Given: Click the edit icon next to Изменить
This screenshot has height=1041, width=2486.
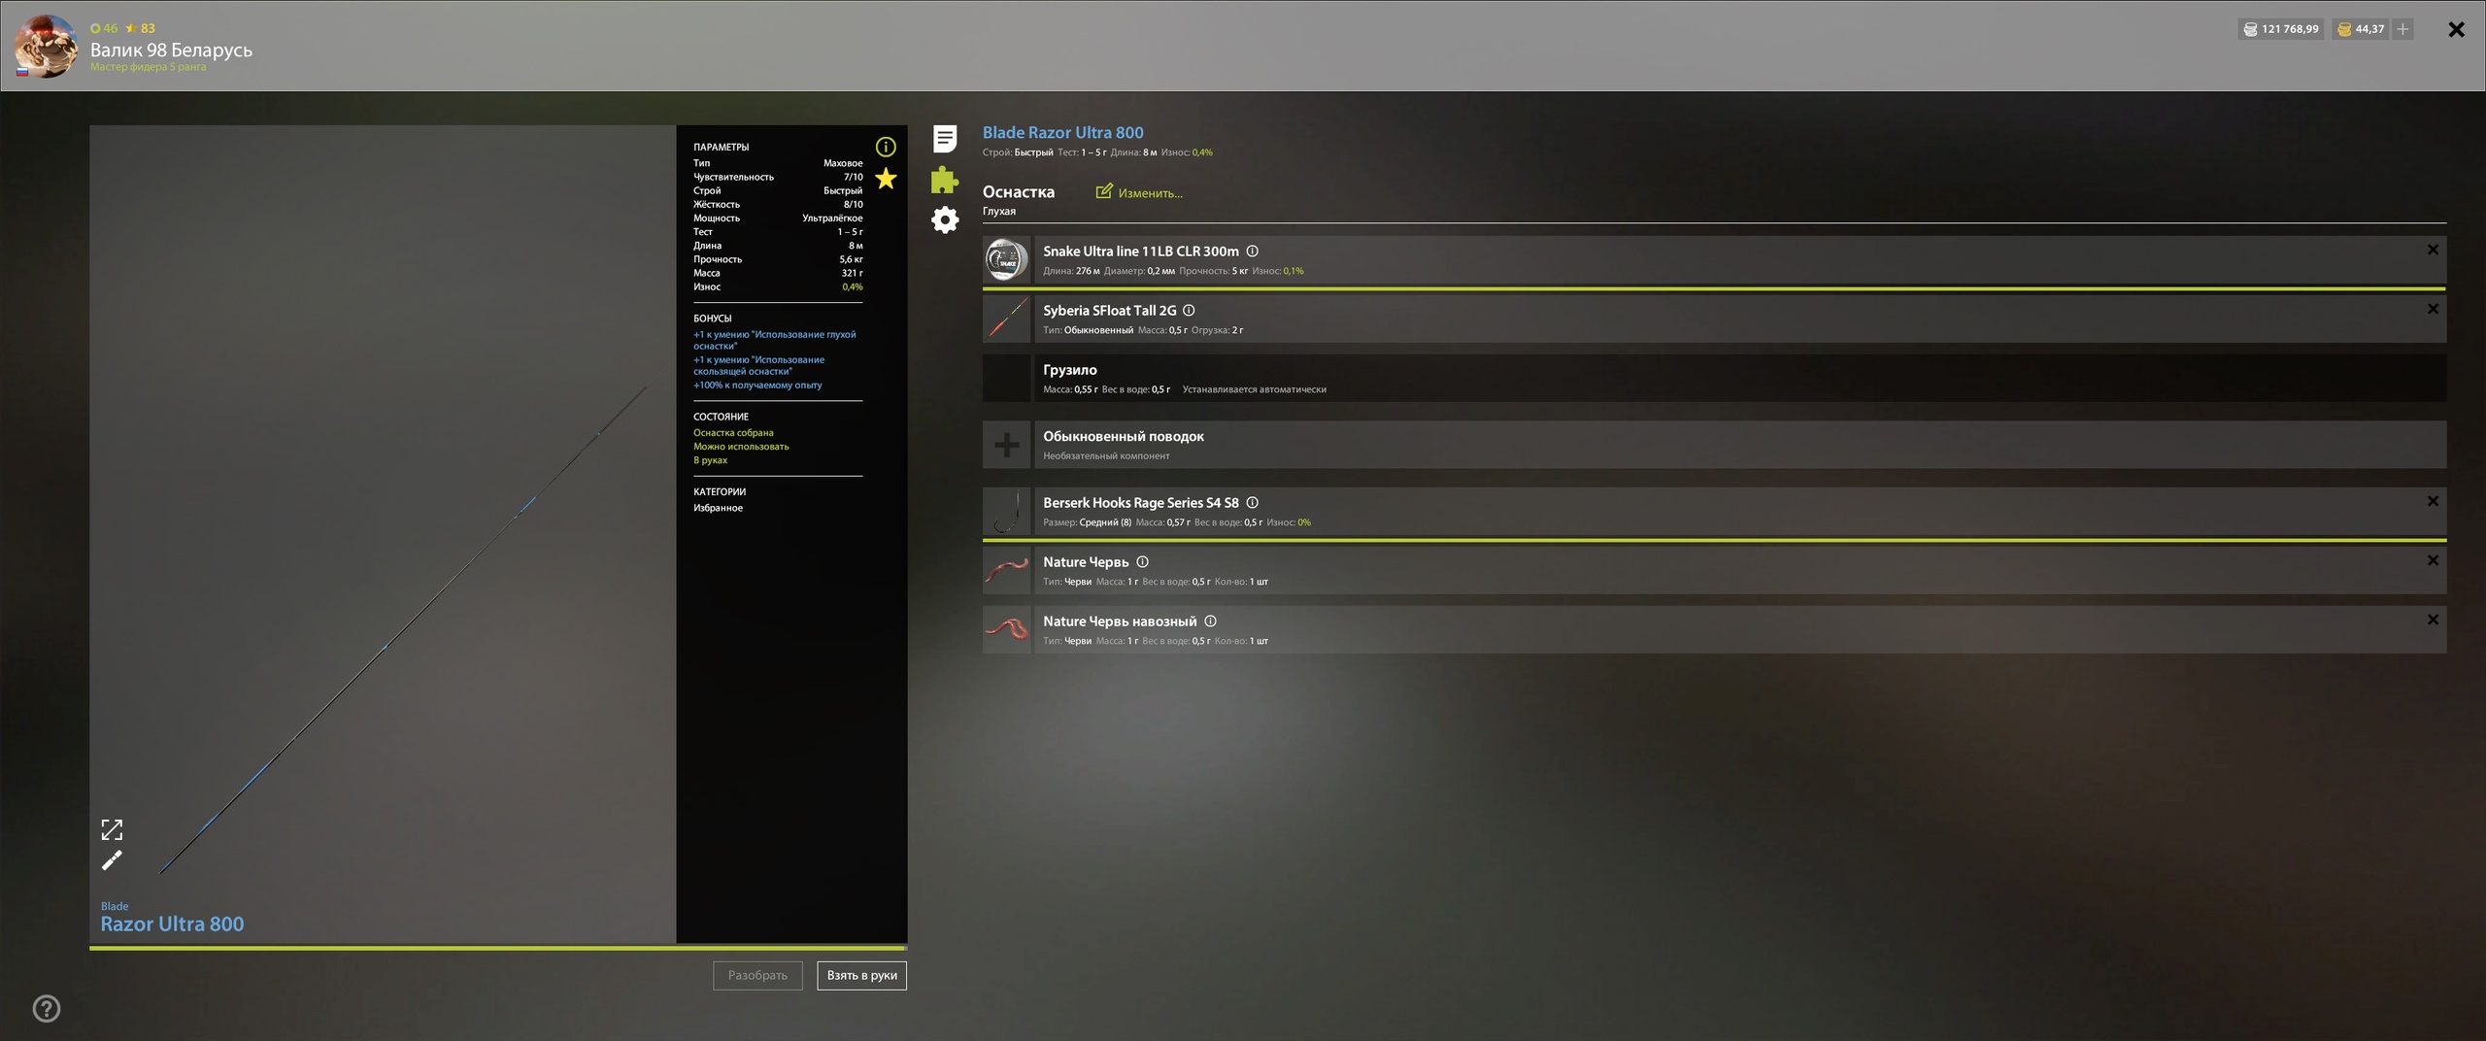Looking at the screenshot, I should [1104, 191].
